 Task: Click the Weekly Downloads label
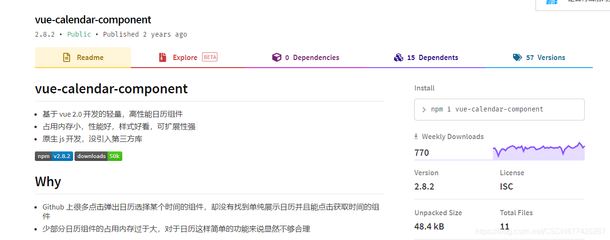point(453,137)
